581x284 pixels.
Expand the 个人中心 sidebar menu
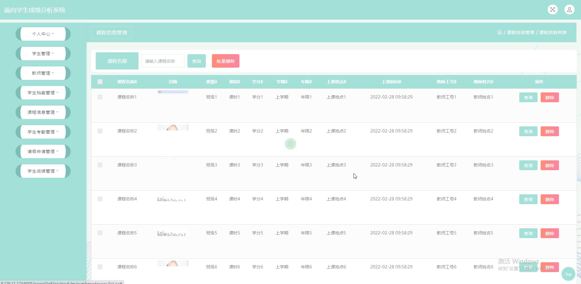point(43,34)
